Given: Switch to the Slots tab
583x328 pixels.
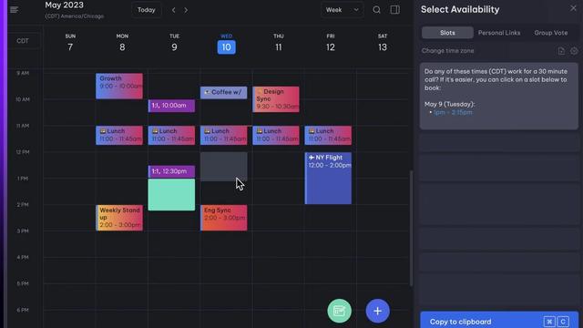Looking at the screenshot, I should (447, 33).
